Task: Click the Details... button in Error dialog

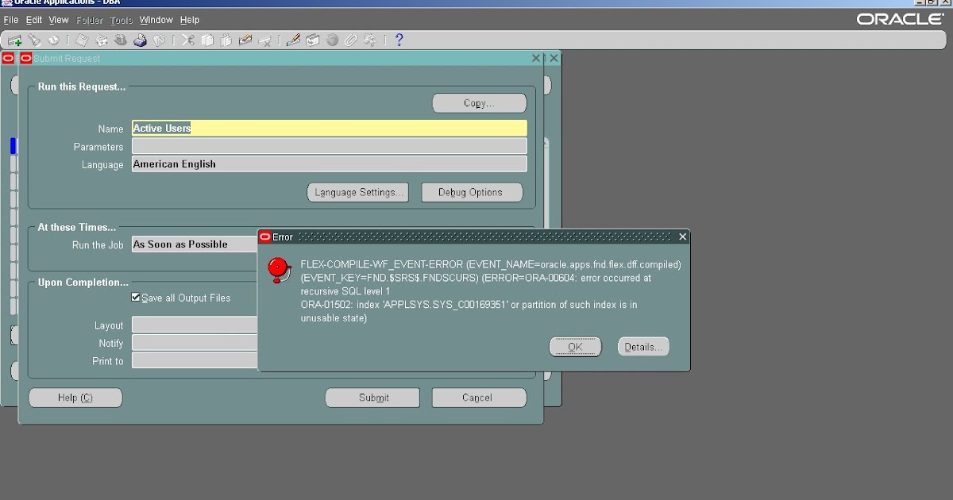Action: click(643, 347)
